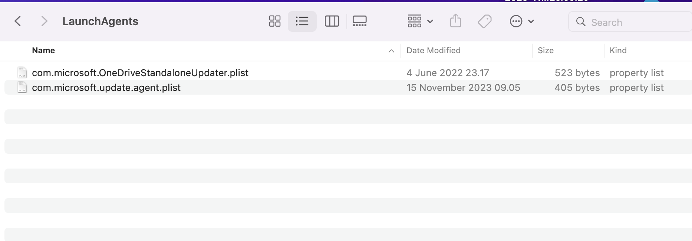Image resolution: width=692 pixels, height=241 pixels.
Task: Click the magnifying glass search icon
Action: click(x=581, y=22)
